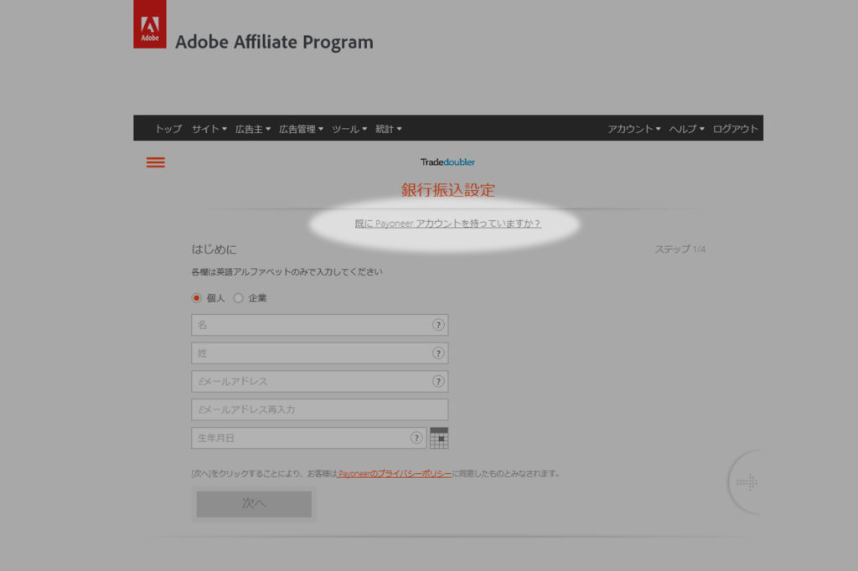Select the 個人 radio button
This screenshot has height=571, width=858.
pos(196,298)
